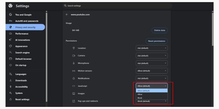Click the search magnifier icon
This screenshot has height=109, width=219.
[x=65, y=6]
